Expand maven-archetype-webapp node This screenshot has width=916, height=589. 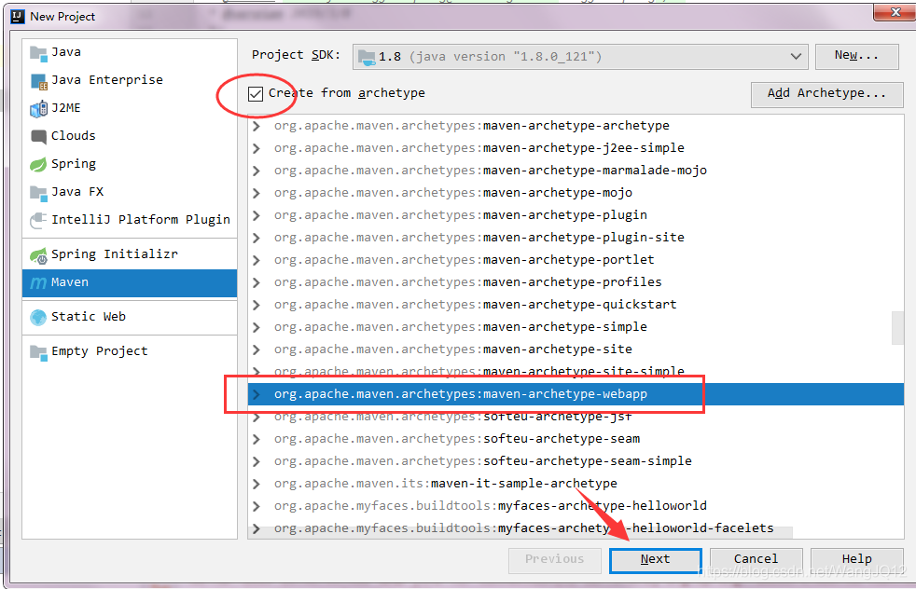pos(256,394)
